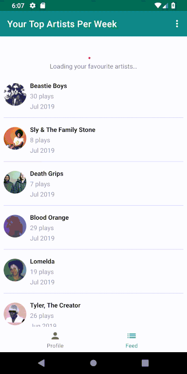The height and width of the screenshot is (374, 187).
Task: Switch to the Feed tab
Action: coord(131,340)
